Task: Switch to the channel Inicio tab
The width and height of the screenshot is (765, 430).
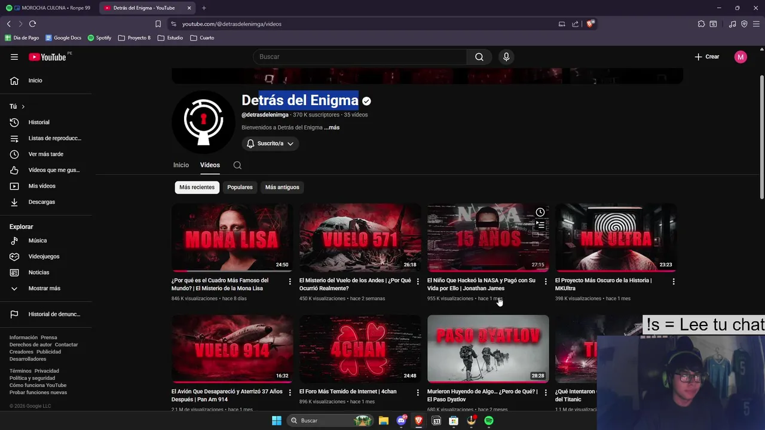Action: click(x=181, y=165)
